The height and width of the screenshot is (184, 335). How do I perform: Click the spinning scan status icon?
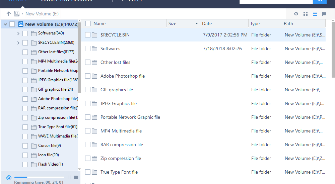9,177
